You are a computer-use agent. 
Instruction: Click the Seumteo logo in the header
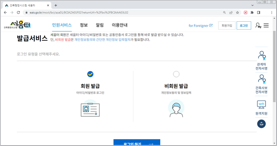[17, 24]
